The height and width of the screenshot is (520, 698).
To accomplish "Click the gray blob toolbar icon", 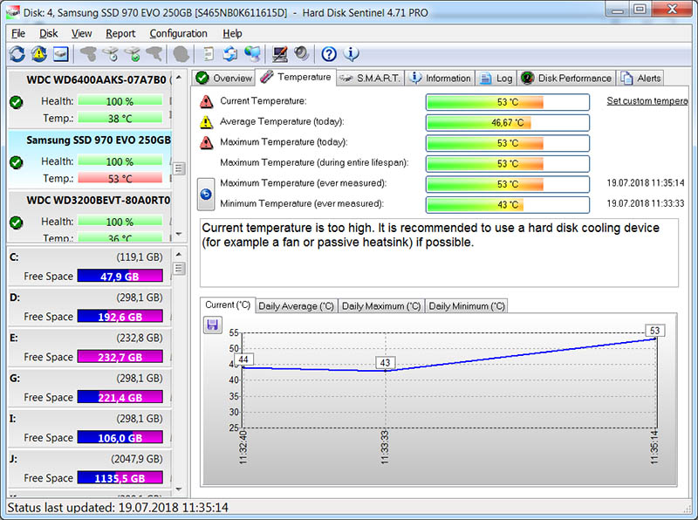I will pyautogui.click(x=181, y=54).
